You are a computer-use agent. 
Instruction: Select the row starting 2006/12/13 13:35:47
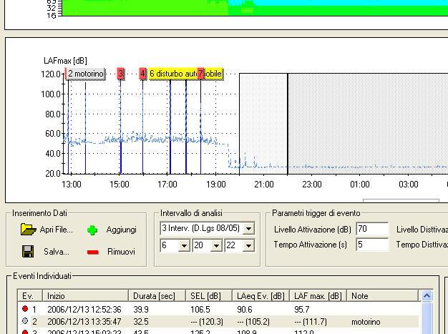click(218, 322)
